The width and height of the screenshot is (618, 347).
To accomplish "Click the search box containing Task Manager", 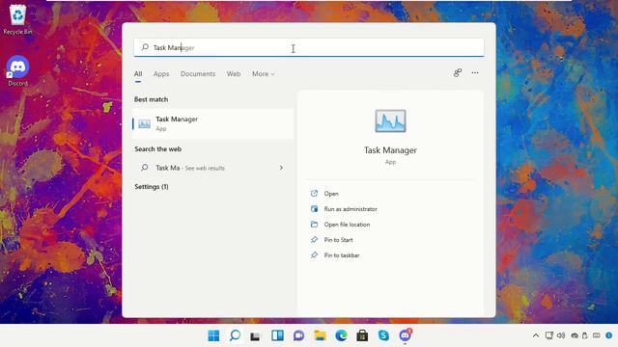I will 309,47.
